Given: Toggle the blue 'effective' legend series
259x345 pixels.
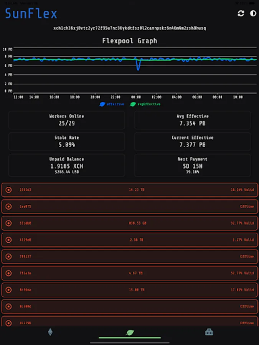Looking at the screenshot, I should (x=112, y=104).
